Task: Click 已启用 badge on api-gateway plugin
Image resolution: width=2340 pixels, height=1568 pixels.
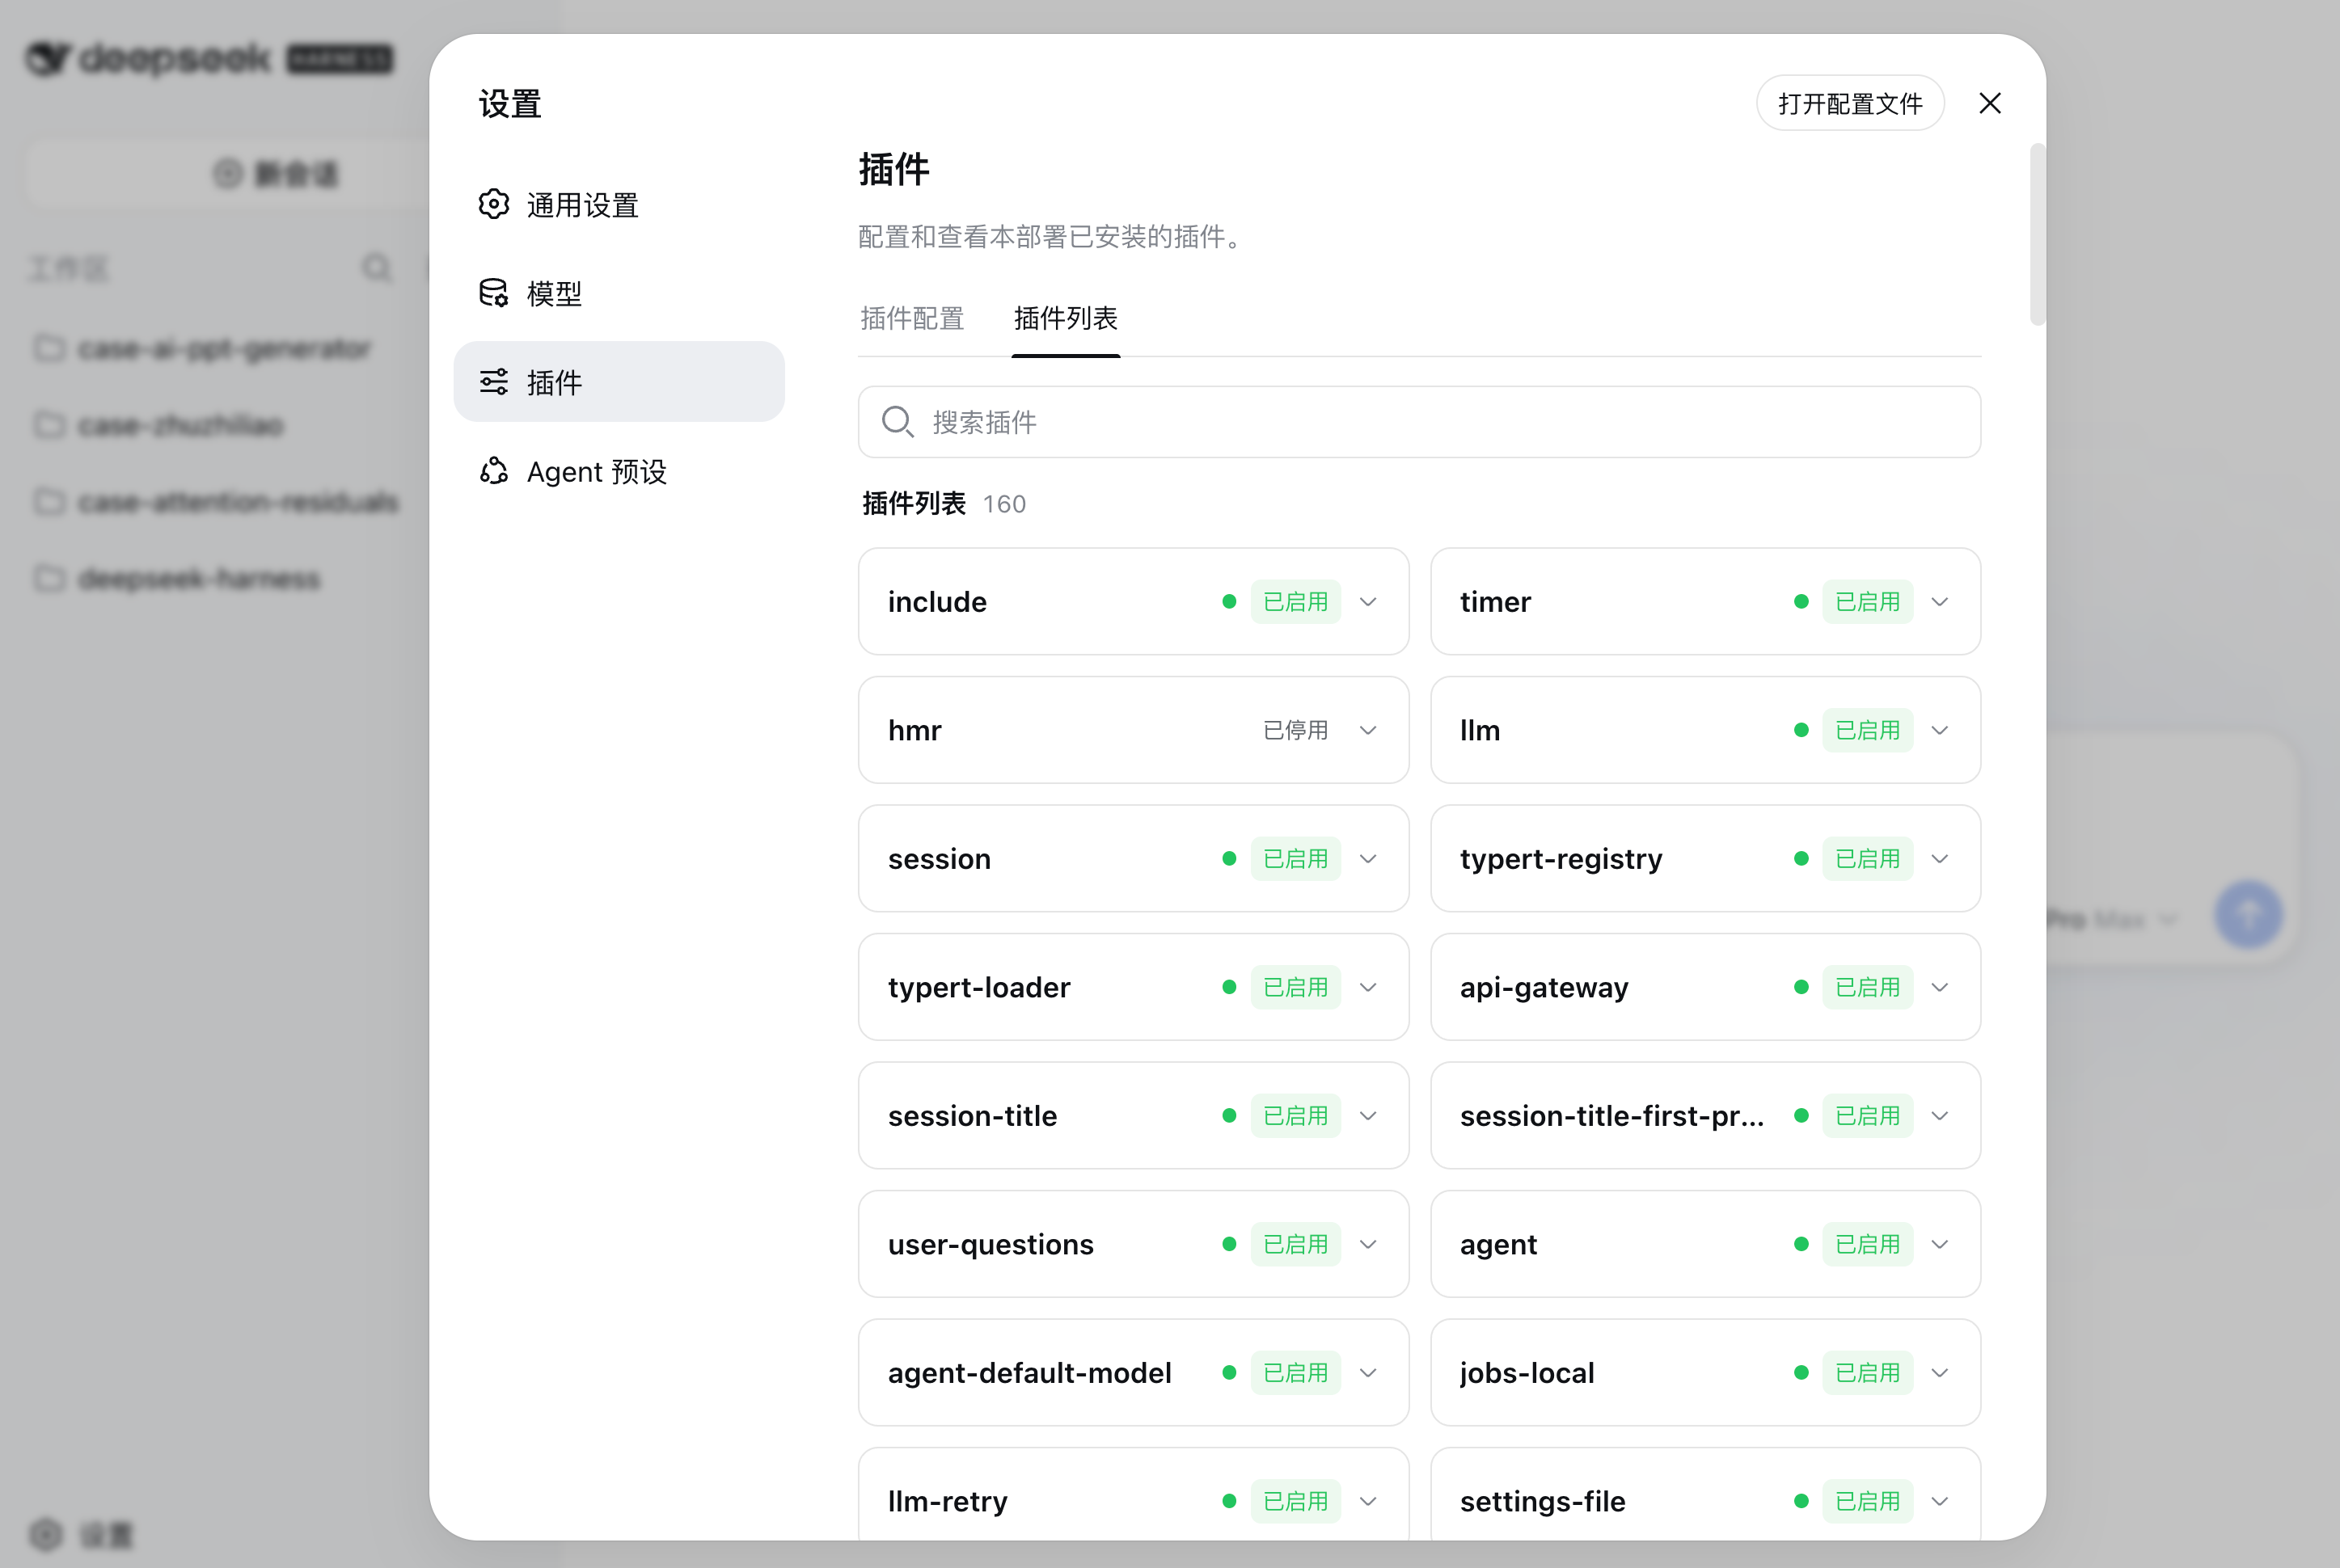Action: pos(1868,987)
